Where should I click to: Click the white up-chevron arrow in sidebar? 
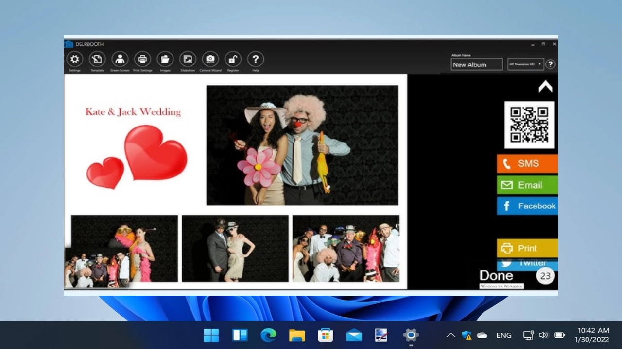click(x=545, y=87)
